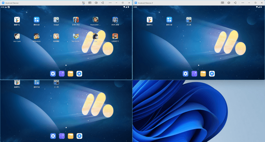The width and height of the screenshot is (265, 142).
Task: Open Files folder in Android Device-2 dock
Action: (x=203, y=73)
